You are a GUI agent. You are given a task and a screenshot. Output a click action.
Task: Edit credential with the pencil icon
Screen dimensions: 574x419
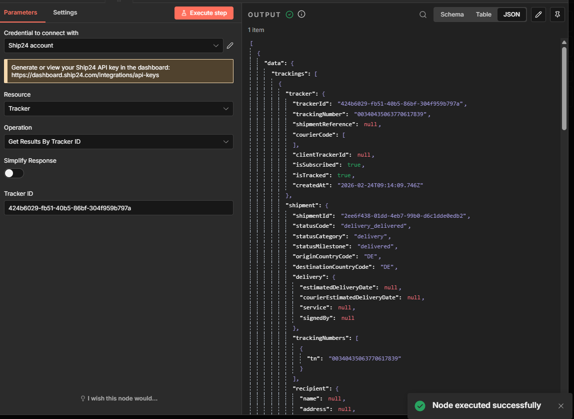(230, 46)
